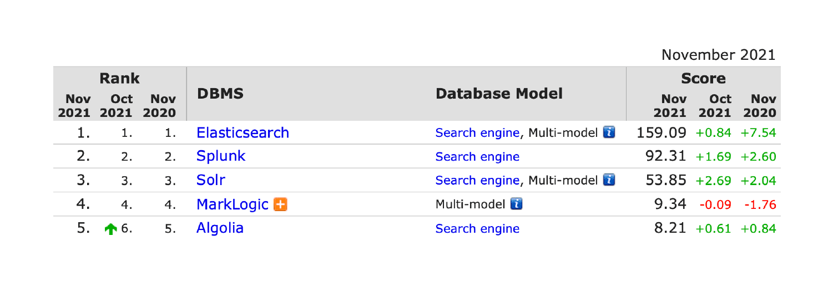This screenshot has width=833, height=302.
Task: Follow Search engine link in Splunk row
Action: point(478,157)
